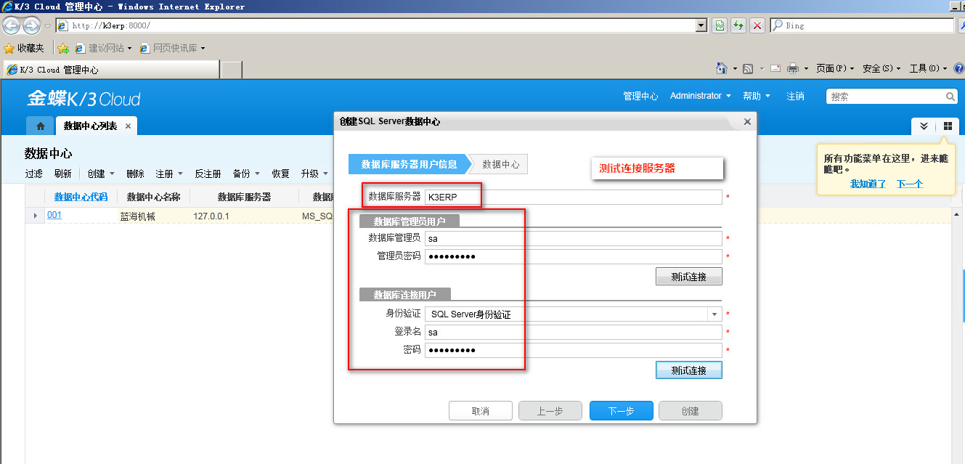Image resolution: width=965 pixels, height=464 pixels.
Task: Click the 127.0.0.1 table cell
Action: pos(211,216)
